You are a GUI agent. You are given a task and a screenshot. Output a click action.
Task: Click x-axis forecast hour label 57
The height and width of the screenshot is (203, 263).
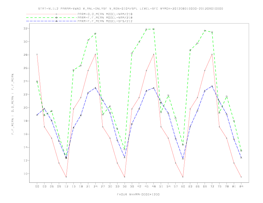point(176,186)
